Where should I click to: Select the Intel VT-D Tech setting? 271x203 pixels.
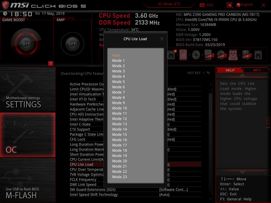83,99
